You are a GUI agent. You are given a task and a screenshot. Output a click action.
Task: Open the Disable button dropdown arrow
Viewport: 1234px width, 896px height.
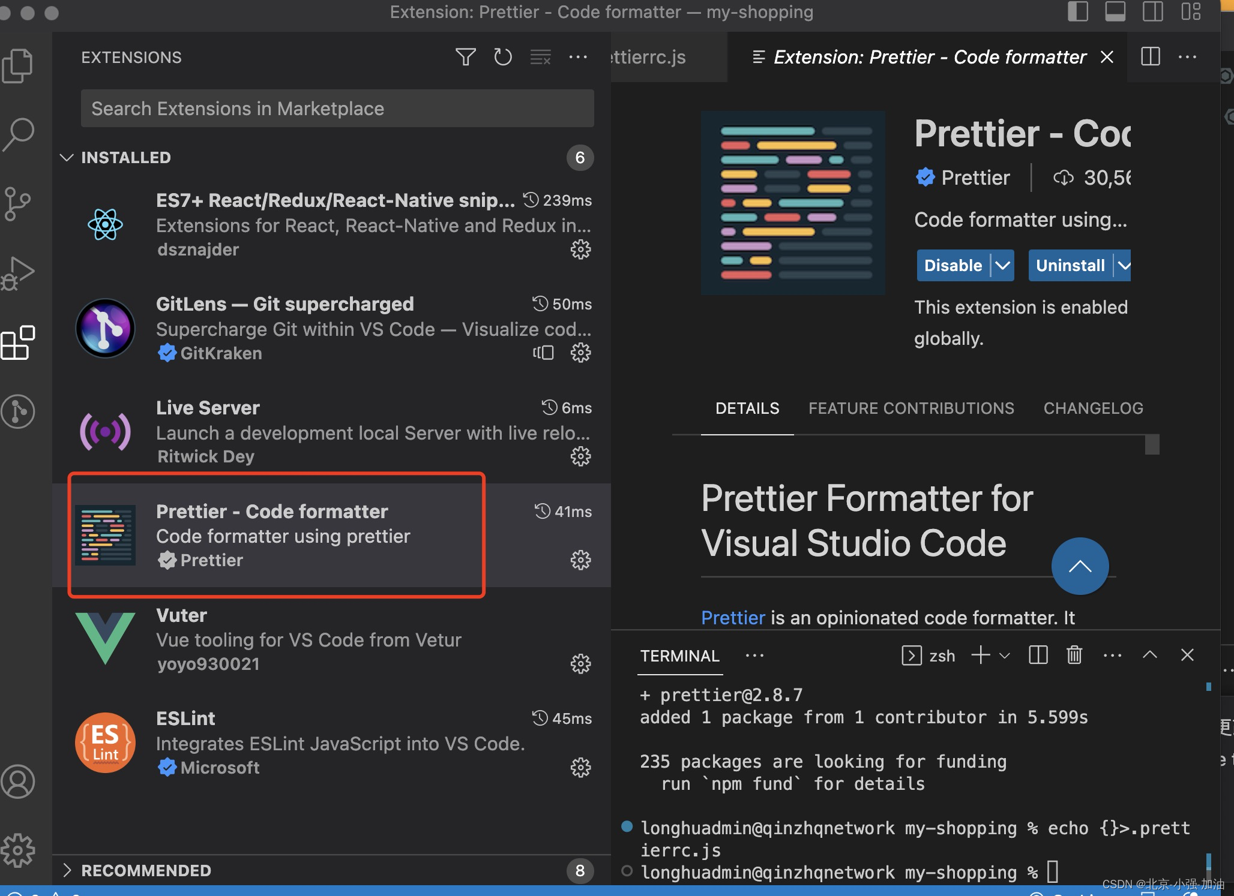coord(1002,265)
